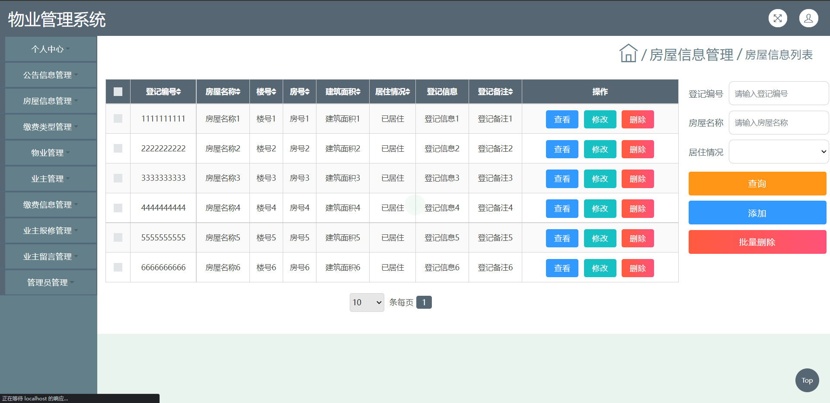Focus the 登记编号 search input field
Viewport: 830px width, 403px height.
pos(779,93)
